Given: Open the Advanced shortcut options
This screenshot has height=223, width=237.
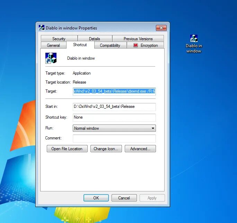Looking at the screenshot, I should pos(140,149).
